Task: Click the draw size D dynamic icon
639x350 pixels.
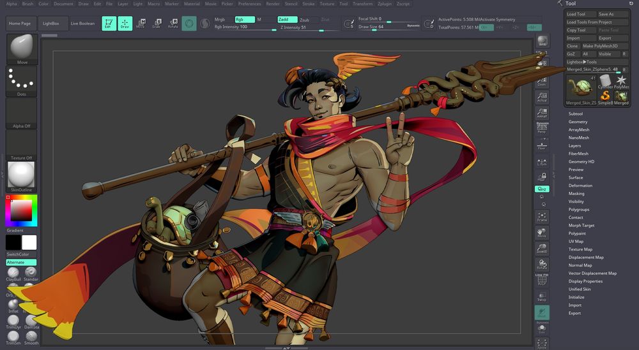Action: tap(429, 24)
